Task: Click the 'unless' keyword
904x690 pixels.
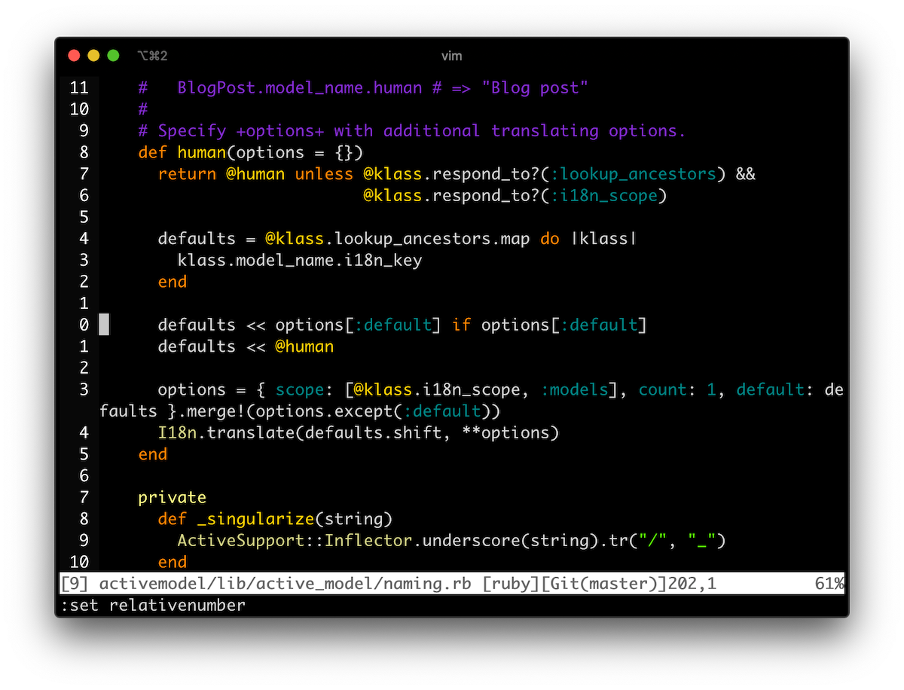Action: (324, 174)
